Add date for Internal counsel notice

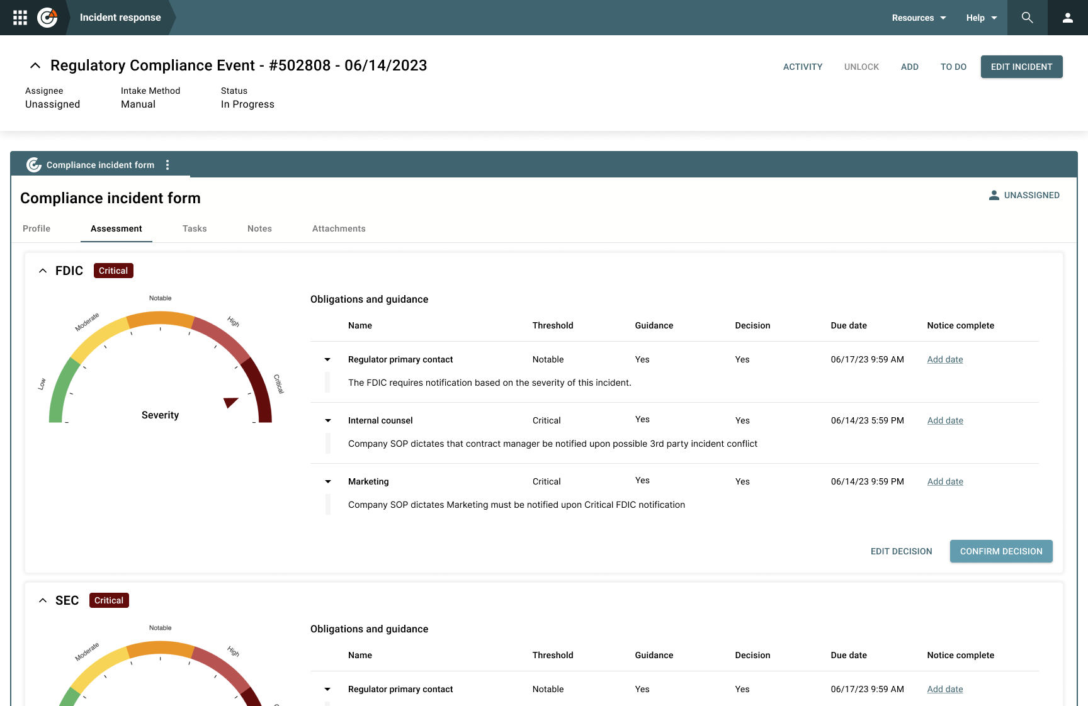945,420
